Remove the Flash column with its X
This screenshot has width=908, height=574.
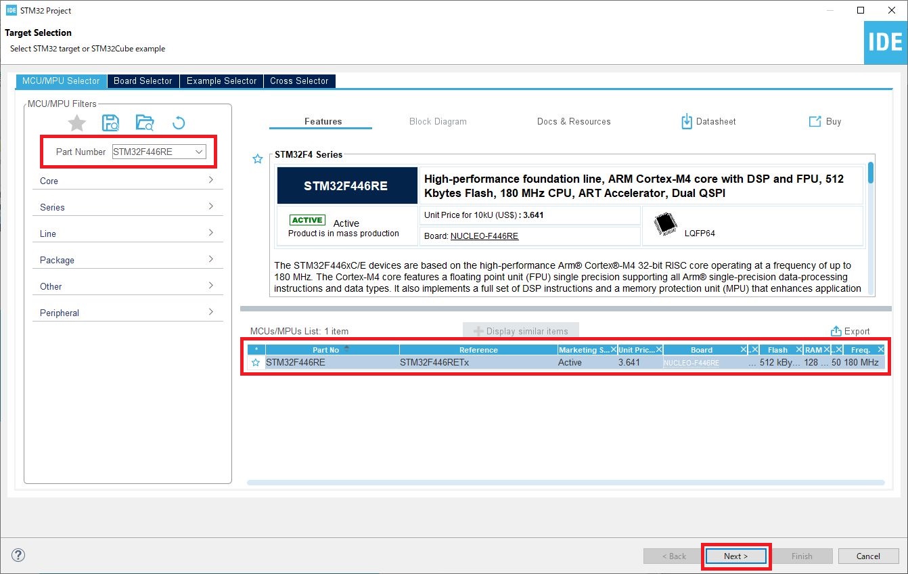(x=797, y=350)
